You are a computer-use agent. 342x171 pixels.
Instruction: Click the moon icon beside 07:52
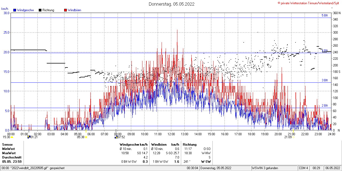(116, 137)
